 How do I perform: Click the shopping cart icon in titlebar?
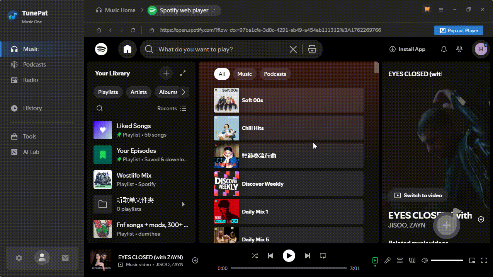427,9
